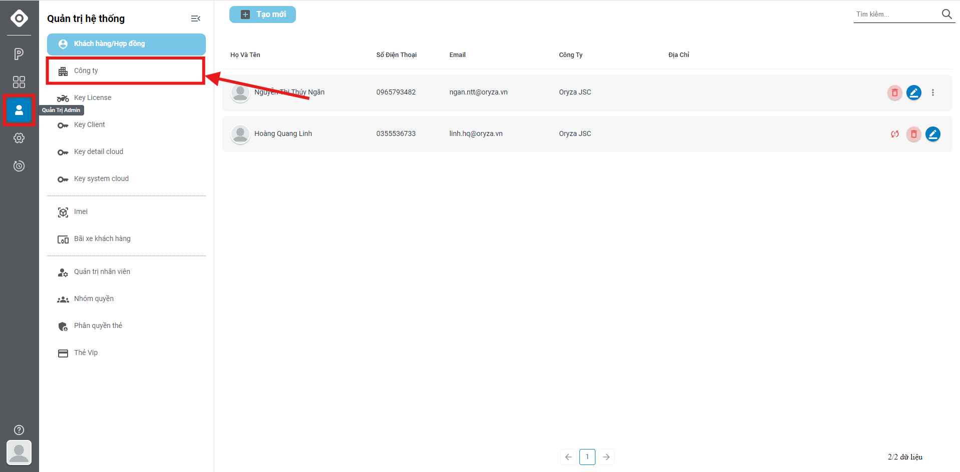960x472 pixels.
Task: Go to the previous page arrow
Action: [x=568, y=457]
